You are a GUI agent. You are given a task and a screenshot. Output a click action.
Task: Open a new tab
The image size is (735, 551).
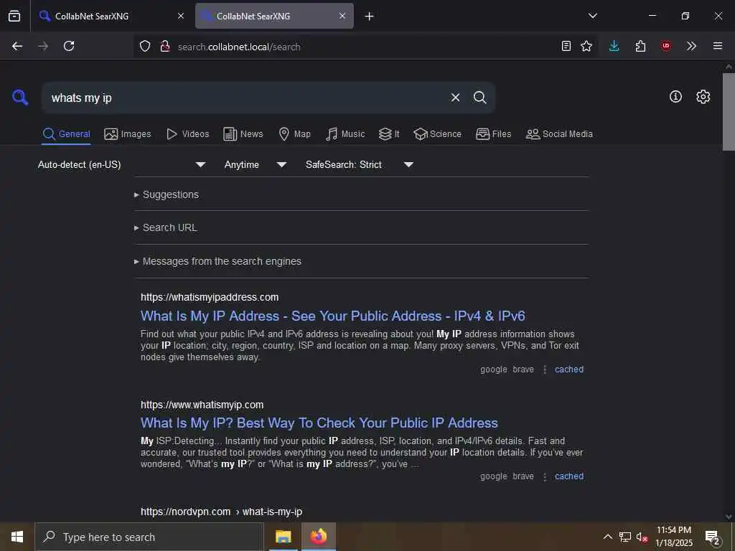[x=370, y=17]
